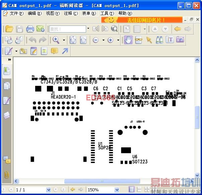Screen dimensions: 202x195
Task: Click the fit page icon
Action: click(73, 40)
